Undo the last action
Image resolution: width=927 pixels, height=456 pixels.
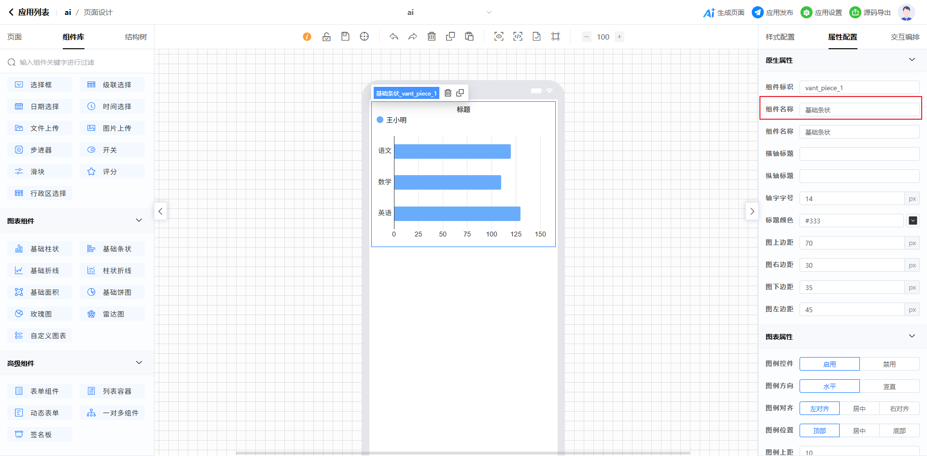[x=394, y=37]
